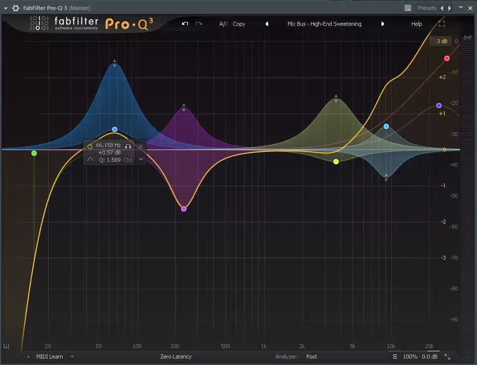The image size is (477, 365).
Task: Select the pink band node at 200 Hz
Action: tap(184, 209)
